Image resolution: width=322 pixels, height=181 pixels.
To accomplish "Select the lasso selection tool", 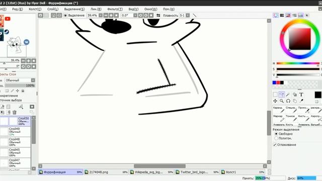I will [282, 95].
